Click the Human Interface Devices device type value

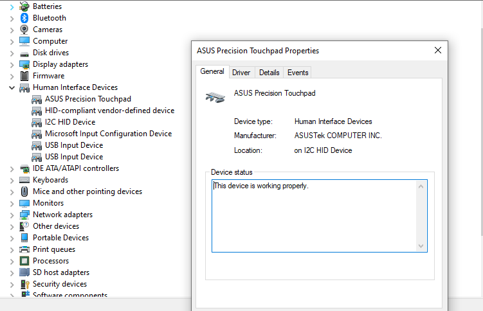[x=333, y=121]
